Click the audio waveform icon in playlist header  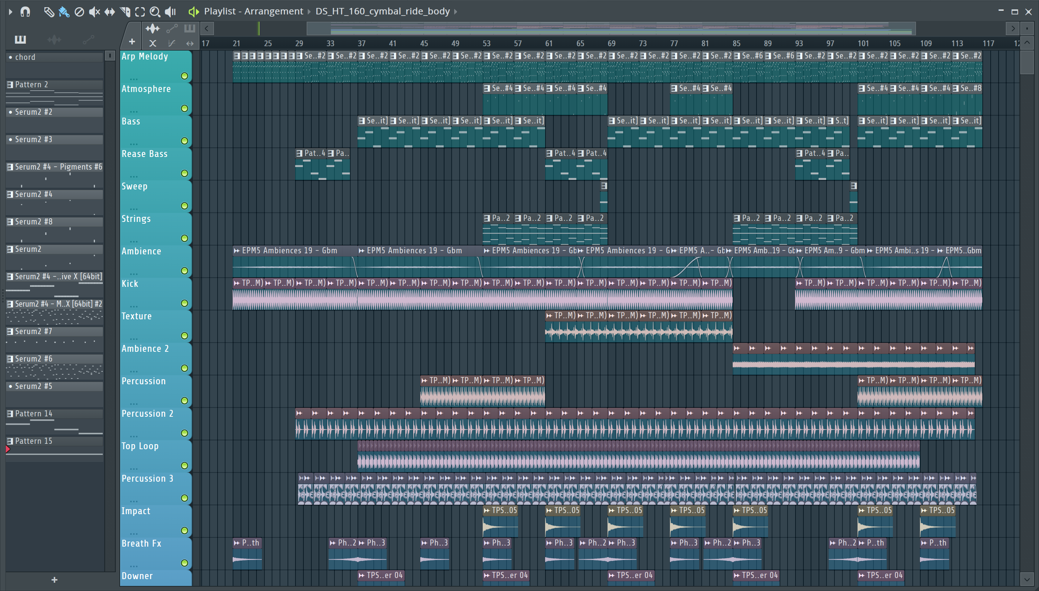click(x=153, y=29)
